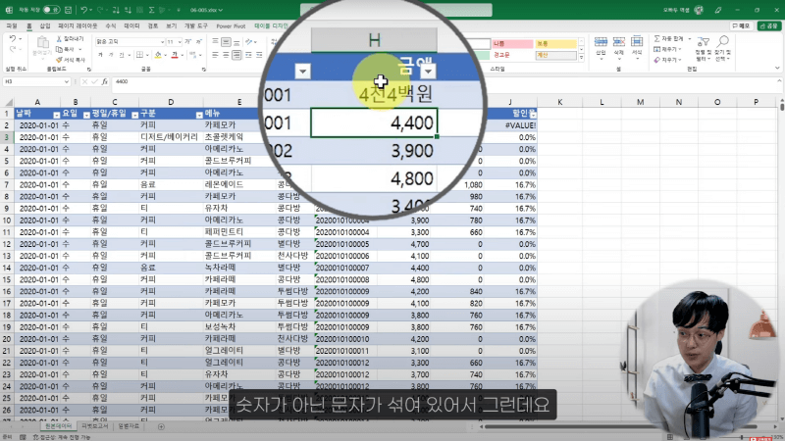Click Sort Ascending icon in quick access toolbar
This screenshot has width=785, height=441.
pos(116,10)
